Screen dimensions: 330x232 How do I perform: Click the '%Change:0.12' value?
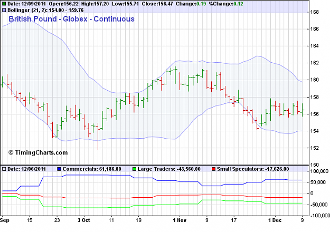(x=226, y=4)
